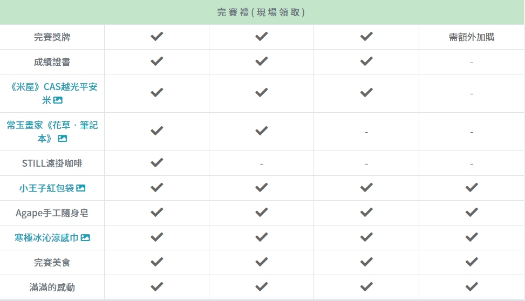Click the 滿滿的感動 row label

tap(52, 288)
